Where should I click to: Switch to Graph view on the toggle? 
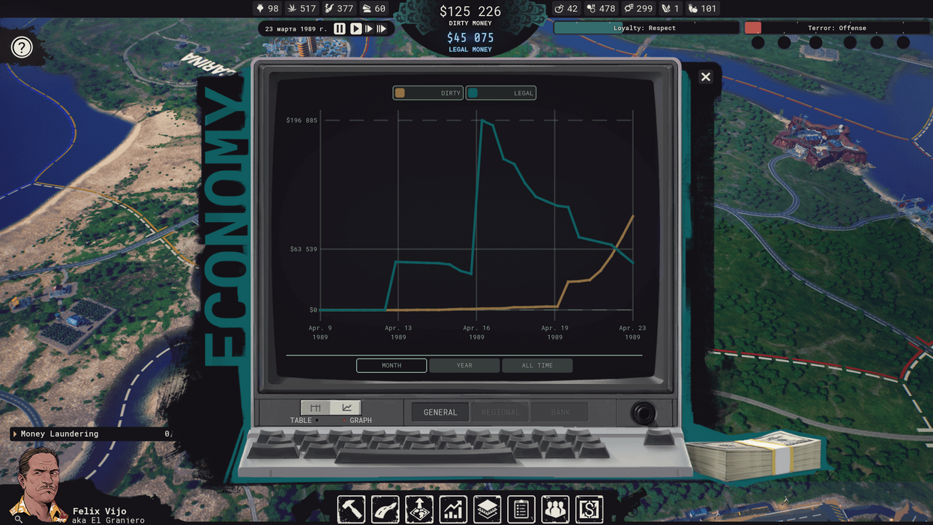tap(346, 408)
